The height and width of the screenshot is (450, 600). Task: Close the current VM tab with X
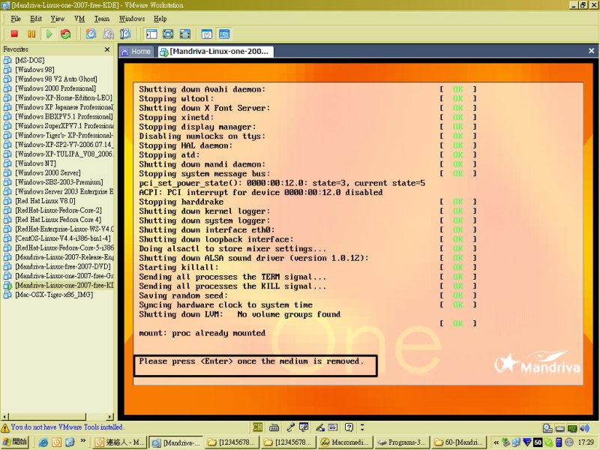(x=591, y=50)
